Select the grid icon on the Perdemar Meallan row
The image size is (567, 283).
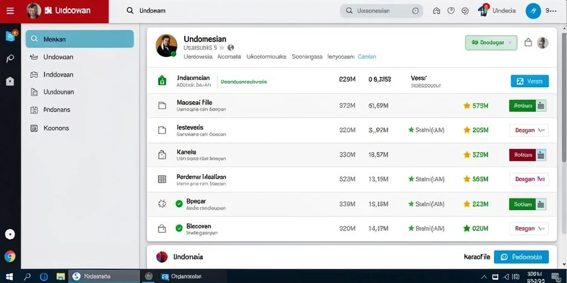click(x=162, y=179)
